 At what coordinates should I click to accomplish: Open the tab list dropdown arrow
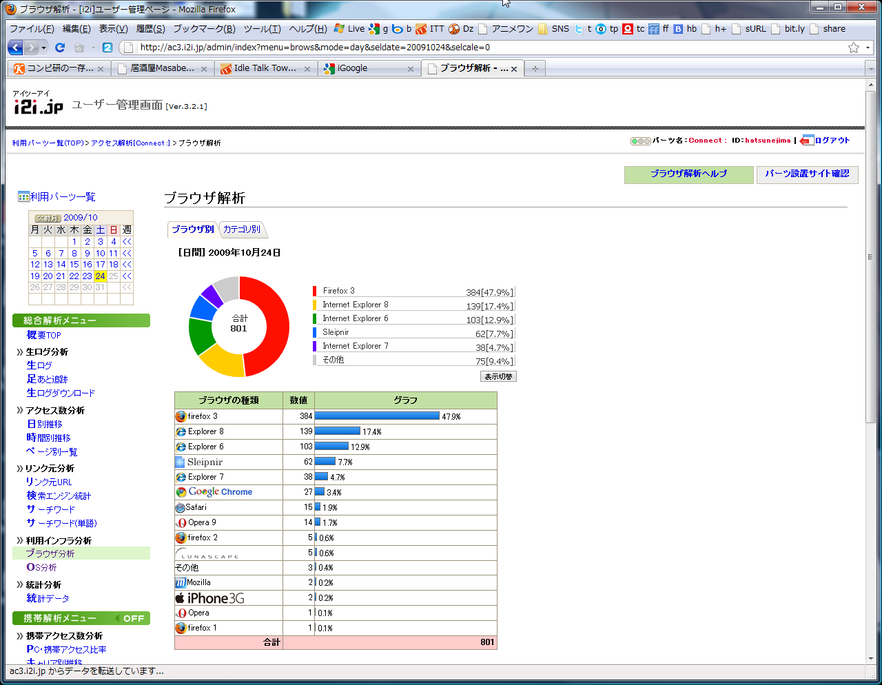pos(871,69)
